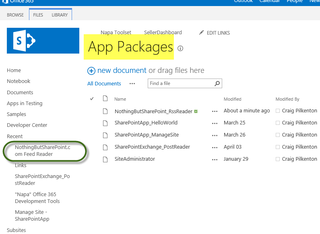
Task: Open the NothingButSharePoint_RssReader file
Action: pos(153,112)
